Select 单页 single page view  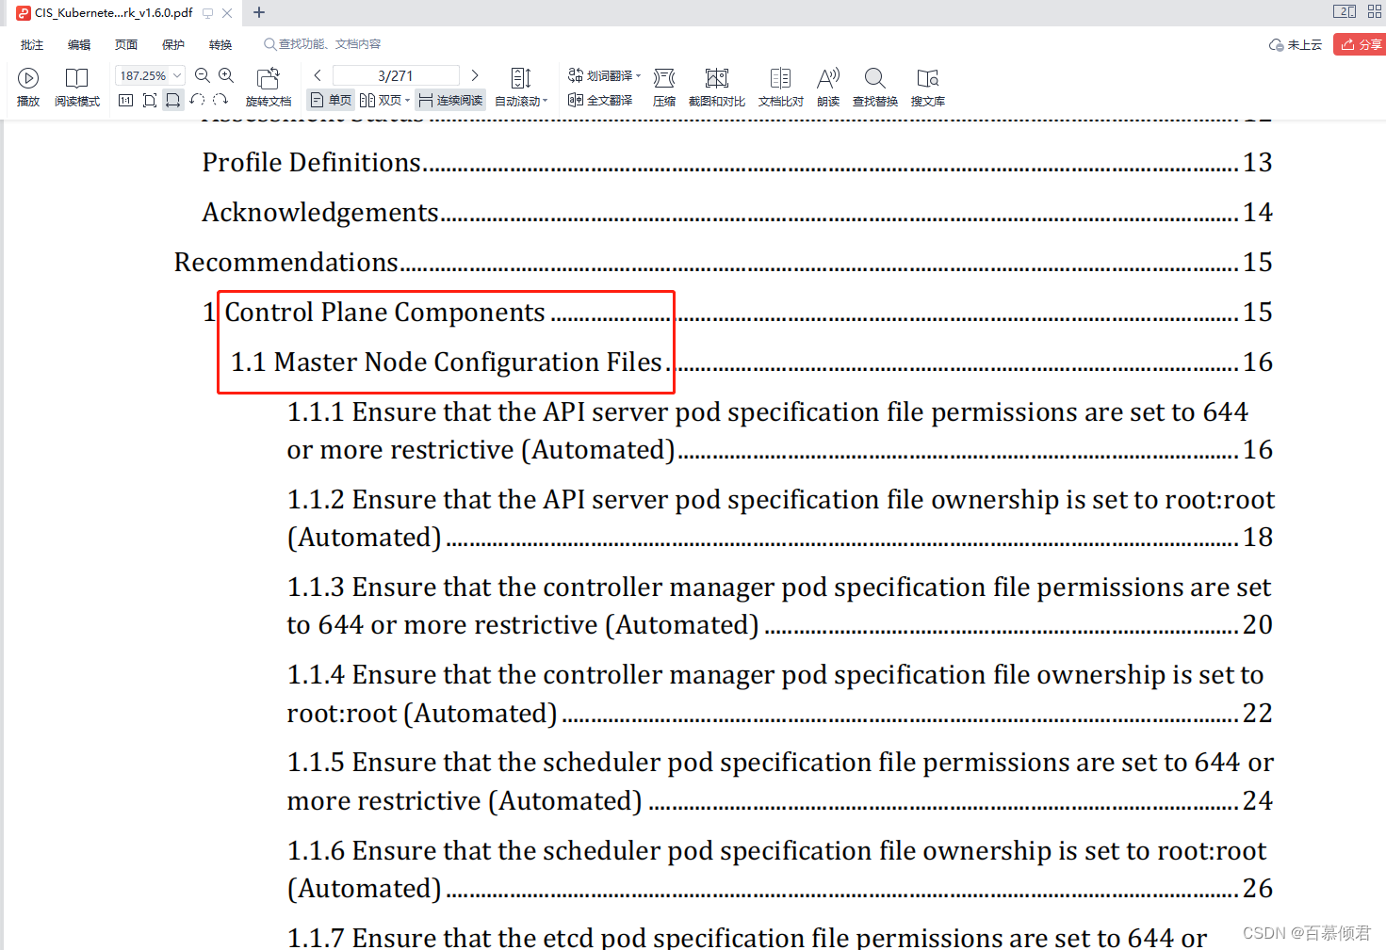[331, 100]
